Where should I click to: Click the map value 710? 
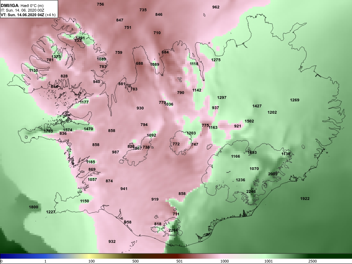pos(157,33)
